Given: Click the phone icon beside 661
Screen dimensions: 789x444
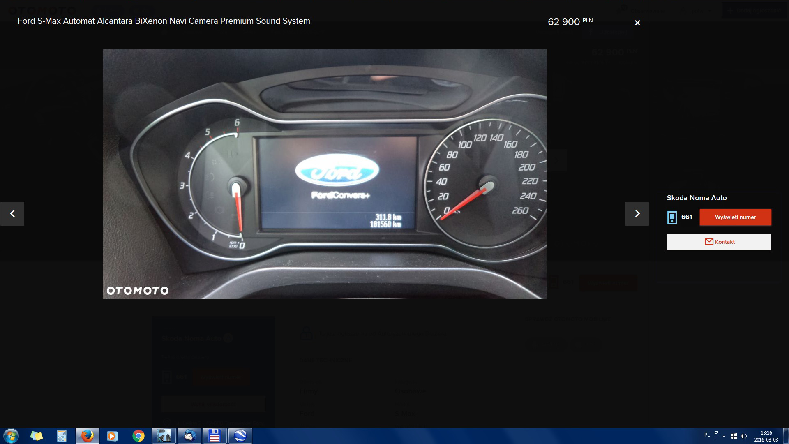Looking at the screenshot, I should pos(672,217).
